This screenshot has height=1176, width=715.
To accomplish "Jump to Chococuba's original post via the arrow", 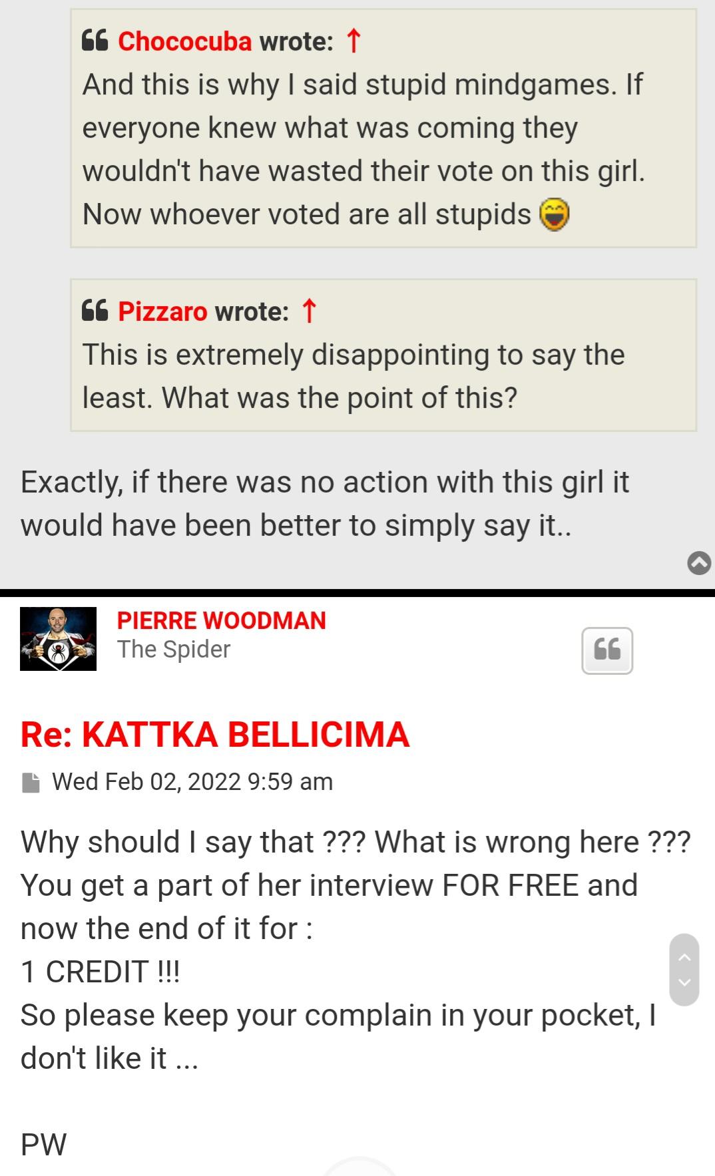I will tap(354, 41).
